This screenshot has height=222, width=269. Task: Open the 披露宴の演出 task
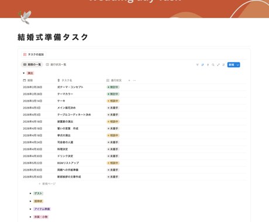(x=65, y=122)
